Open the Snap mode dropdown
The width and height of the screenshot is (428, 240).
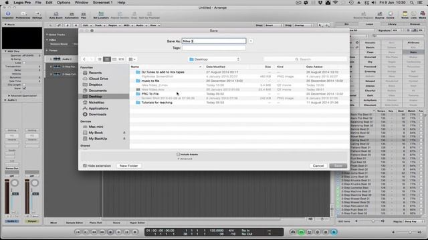(x=274, y=25)
